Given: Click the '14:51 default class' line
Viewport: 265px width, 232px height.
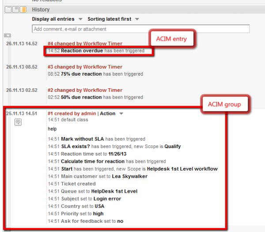Looking at the screenshot, I should pyautogui.click(x=68, y=120).
